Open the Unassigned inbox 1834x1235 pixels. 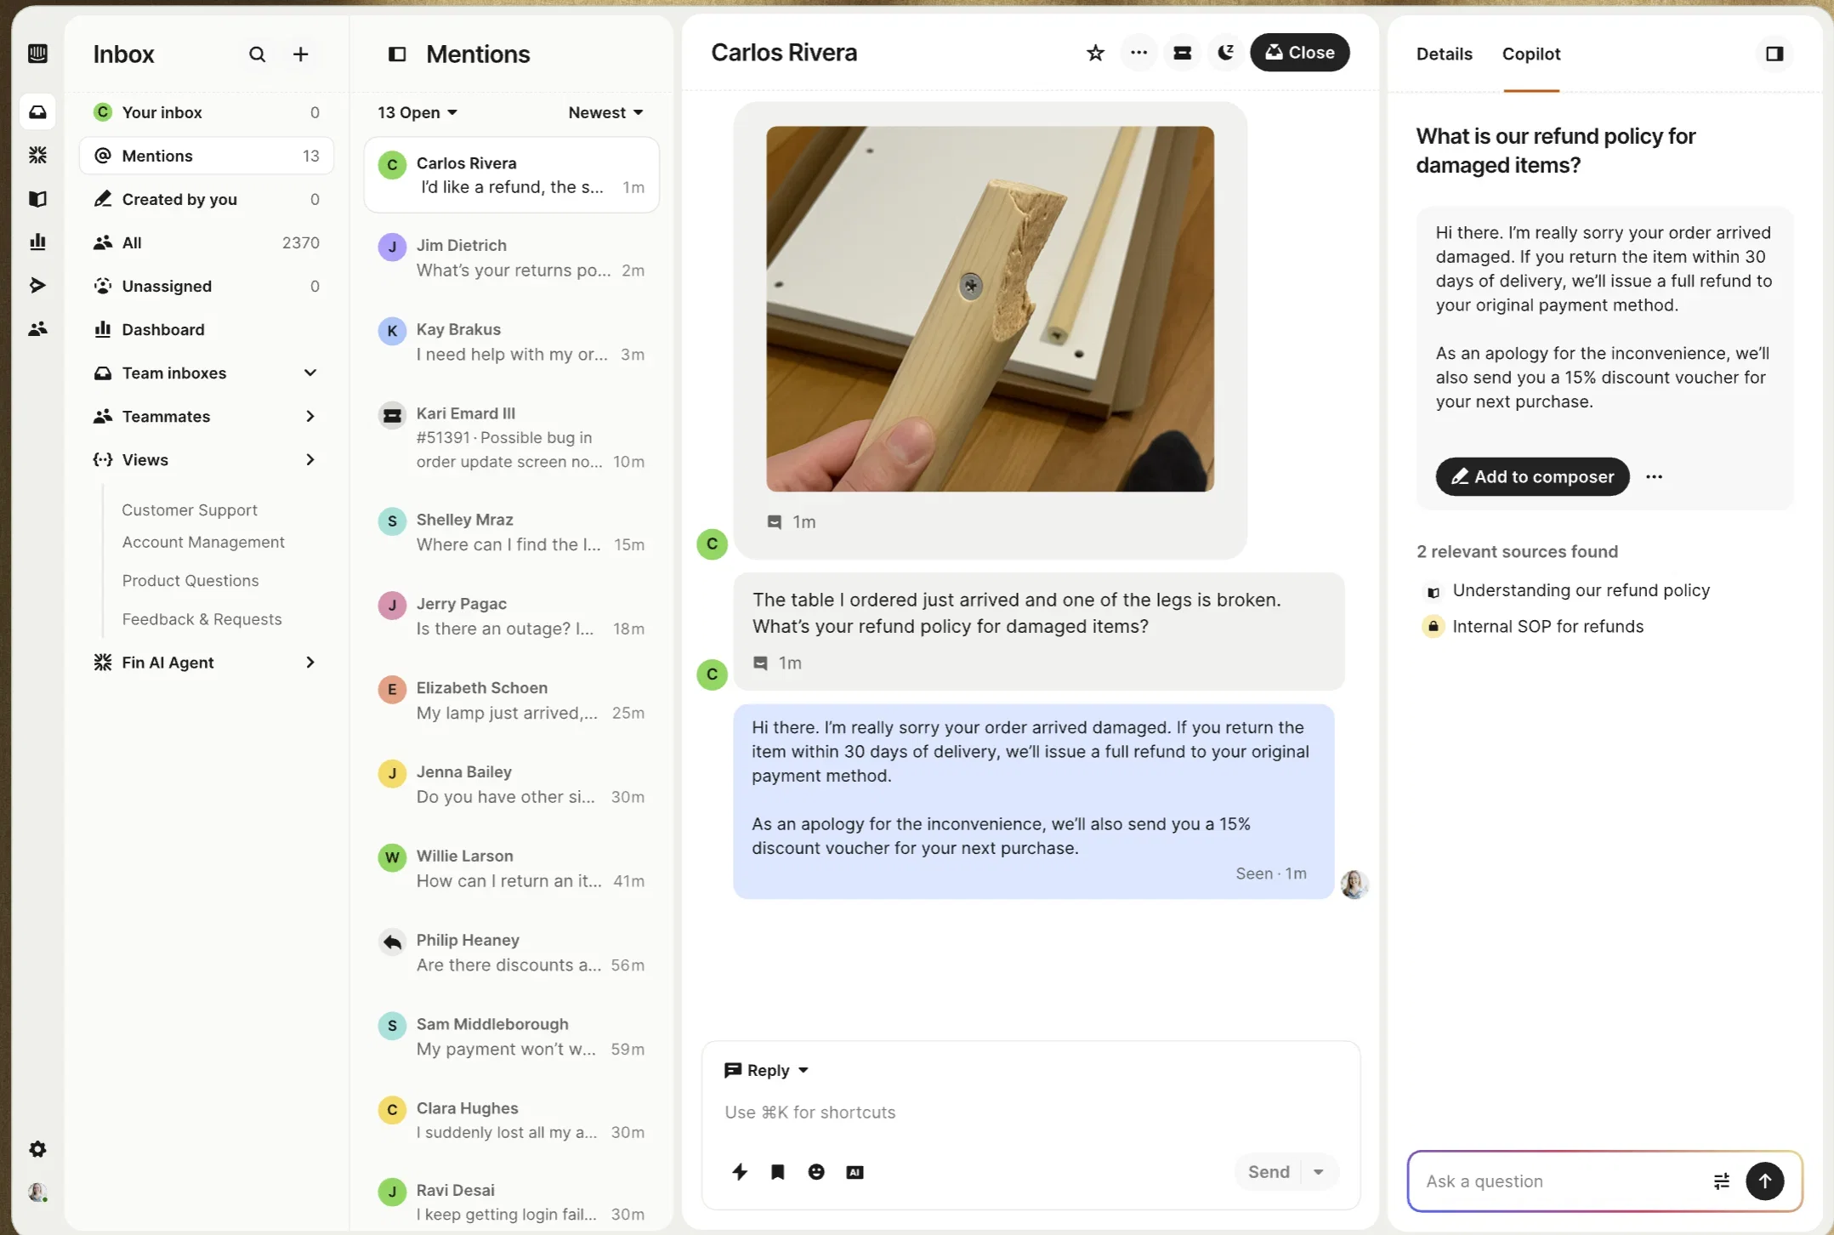point(207,286)
